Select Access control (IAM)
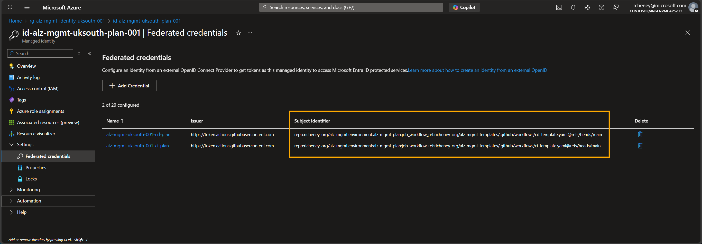 pyautogui.click(x=38, y=88)
